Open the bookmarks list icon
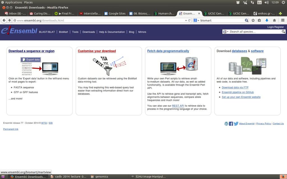Image resolution: width=287 pixels, height=179 pixels. tap(259, 20)
